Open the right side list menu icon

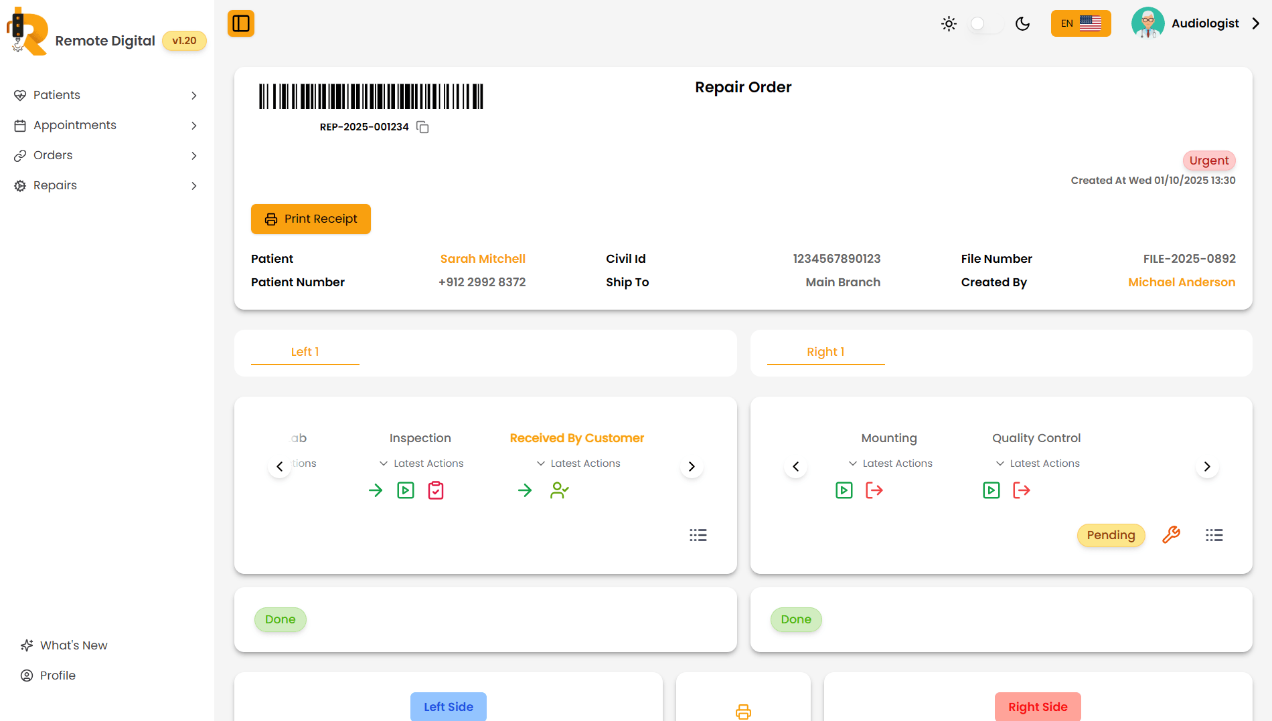[1214, 535]
